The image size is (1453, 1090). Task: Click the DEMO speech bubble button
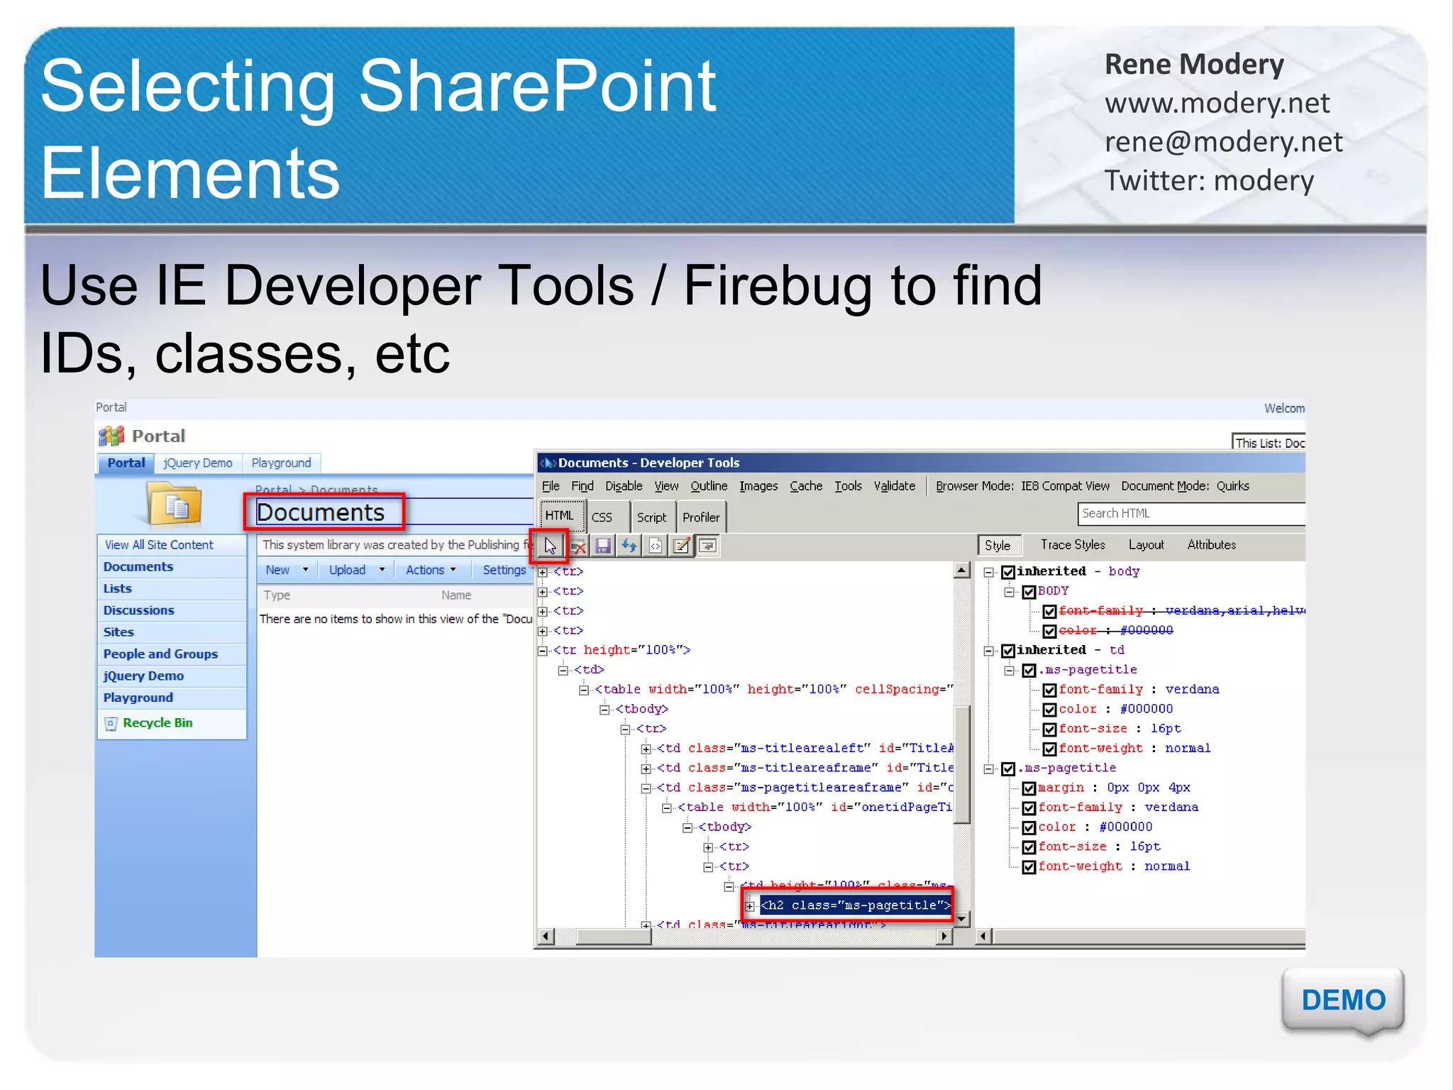(1343, 1001)
